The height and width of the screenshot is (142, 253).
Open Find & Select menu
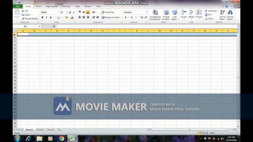230,15
